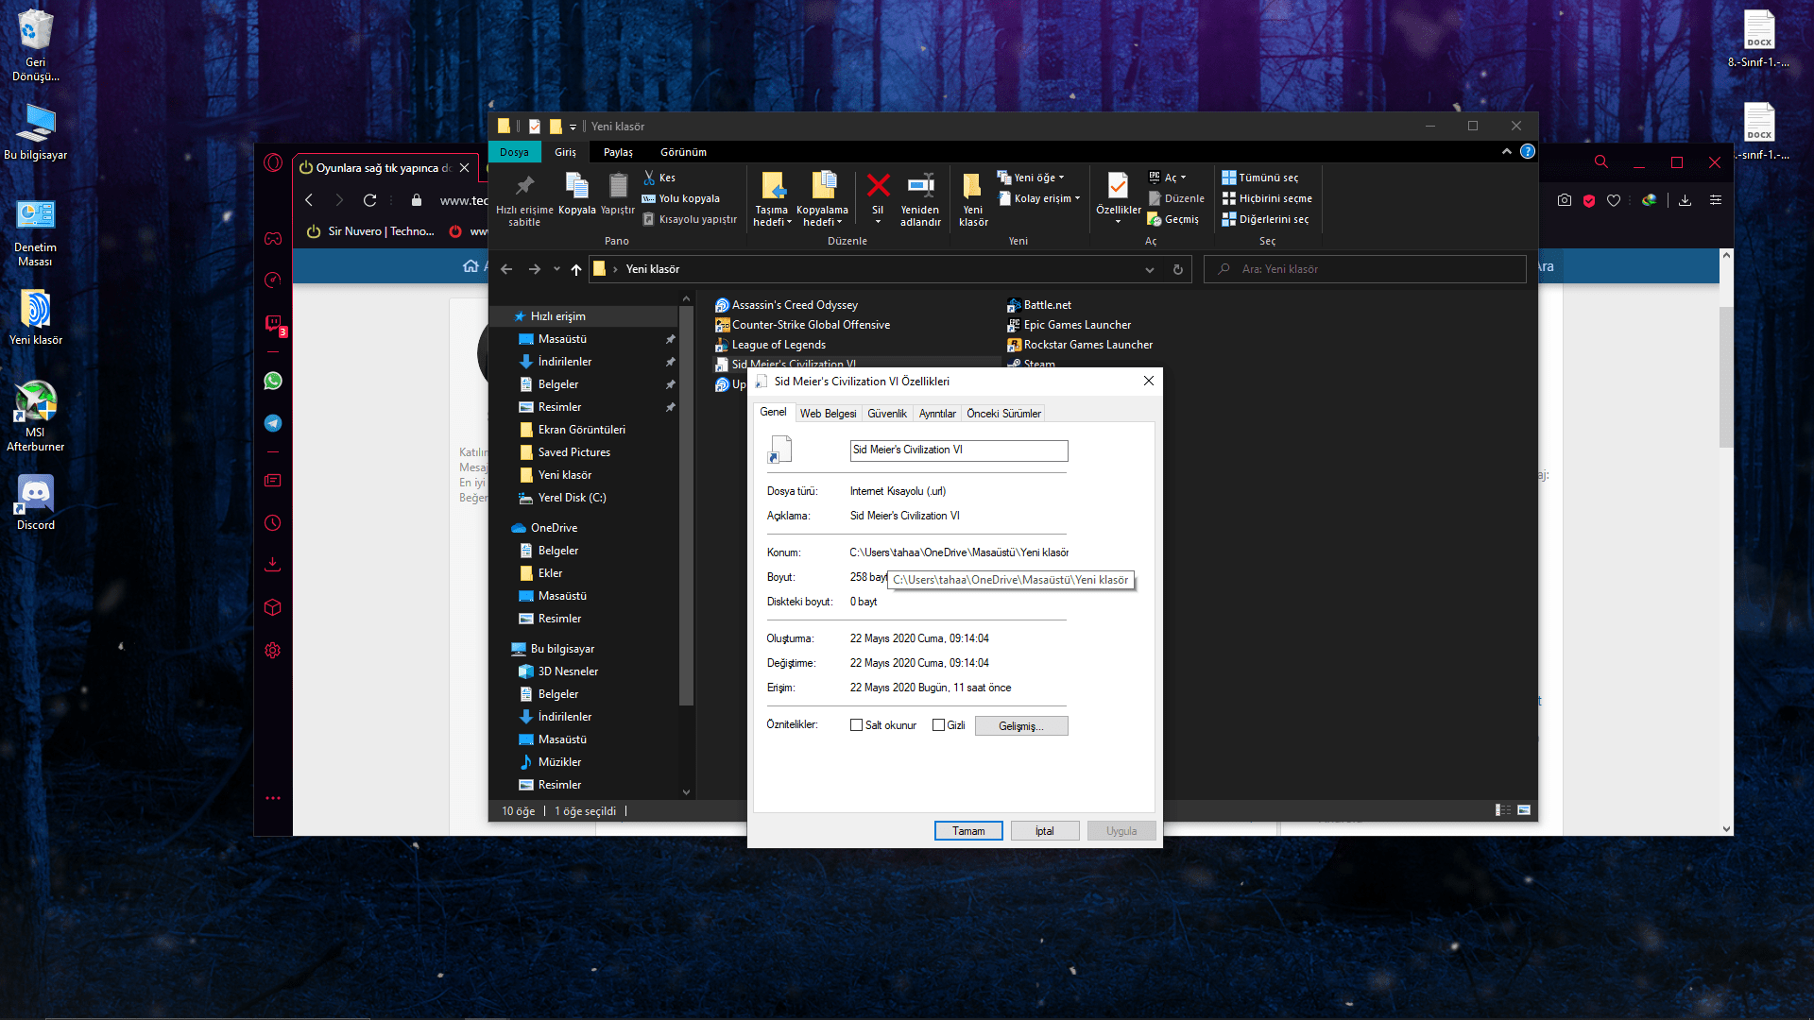The height and width of the screenshot is (1020, 1814).
Task: Click the Kes (cut) scissors icon
Action: coord(649,178)
